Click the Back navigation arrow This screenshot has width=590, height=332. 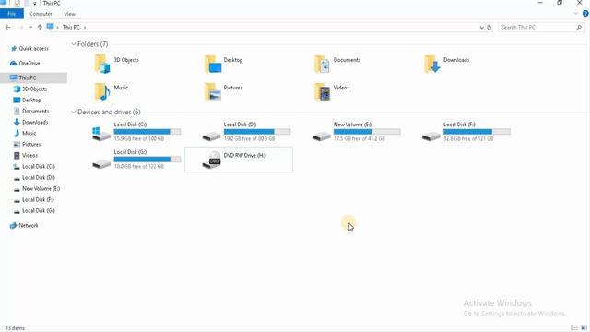[x=8, y=27]
